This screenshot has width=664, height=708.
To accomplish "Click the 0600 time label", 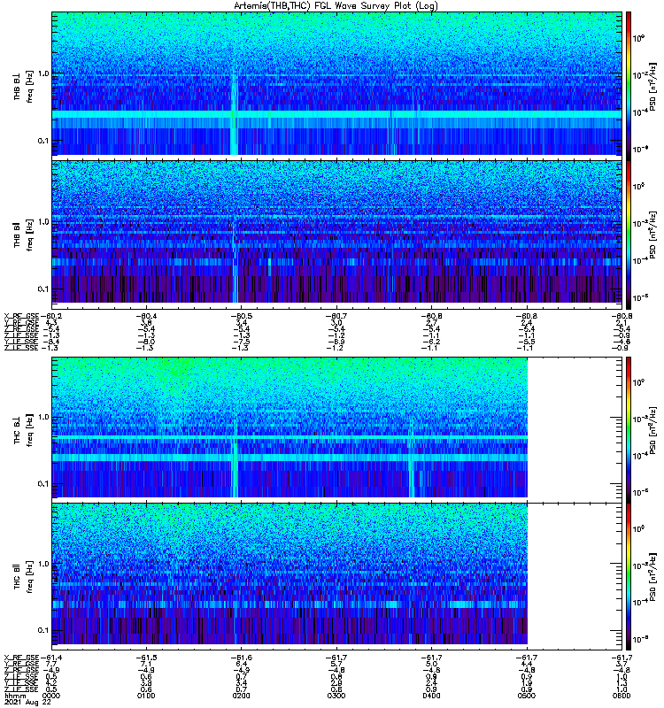I will coord(622,696).
